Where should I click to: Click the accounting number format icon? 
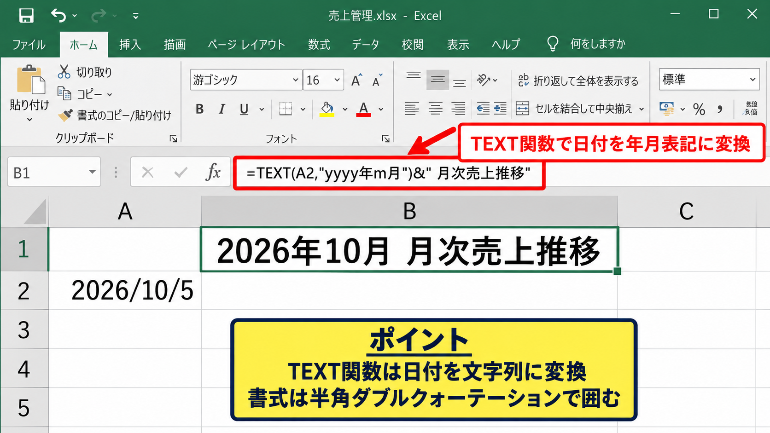click(x=666, y=109)
